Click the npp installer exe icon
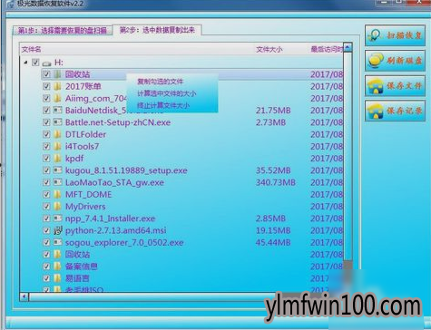 coord(57,218)
